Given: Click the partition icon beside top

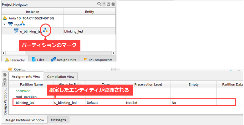Looking at the screenshot, I should point(23,23).
